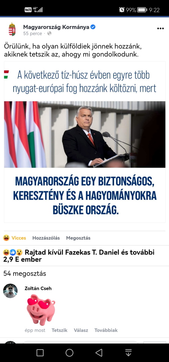Tap Hozzászólás to comment on post
Image resolution: width=169 pixels, height=362 pixels.
46,238
